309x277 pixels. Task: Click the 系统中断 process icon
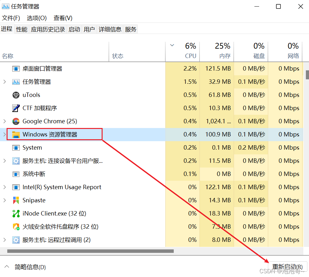tap(16, 174)
